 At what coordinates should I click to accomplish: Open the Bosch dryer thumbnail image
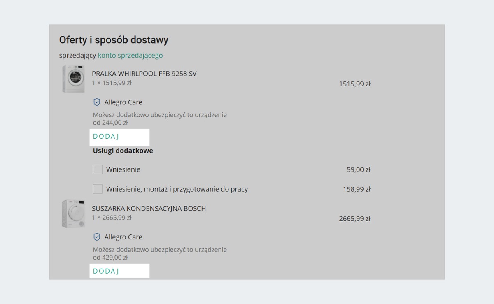(73, 213)
